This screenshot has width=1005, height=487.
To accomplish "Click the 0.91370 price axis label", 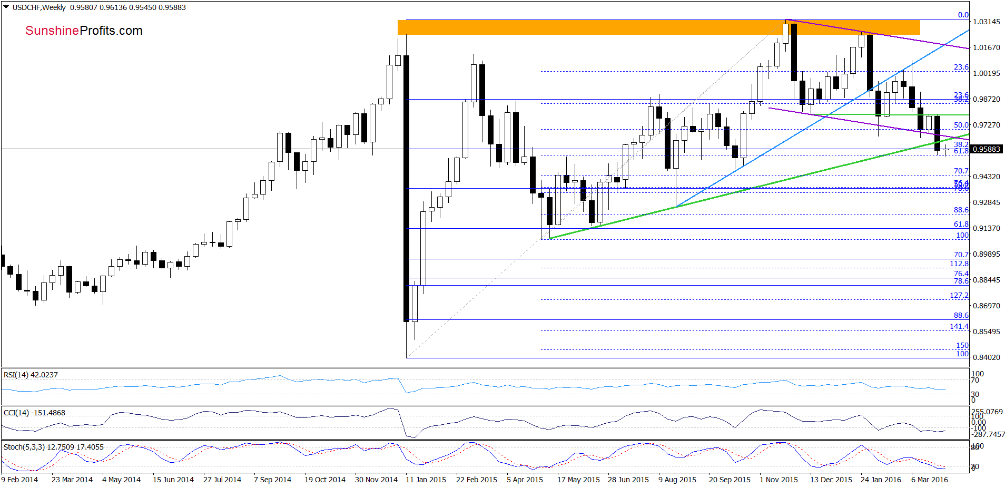I will point(987,228).
